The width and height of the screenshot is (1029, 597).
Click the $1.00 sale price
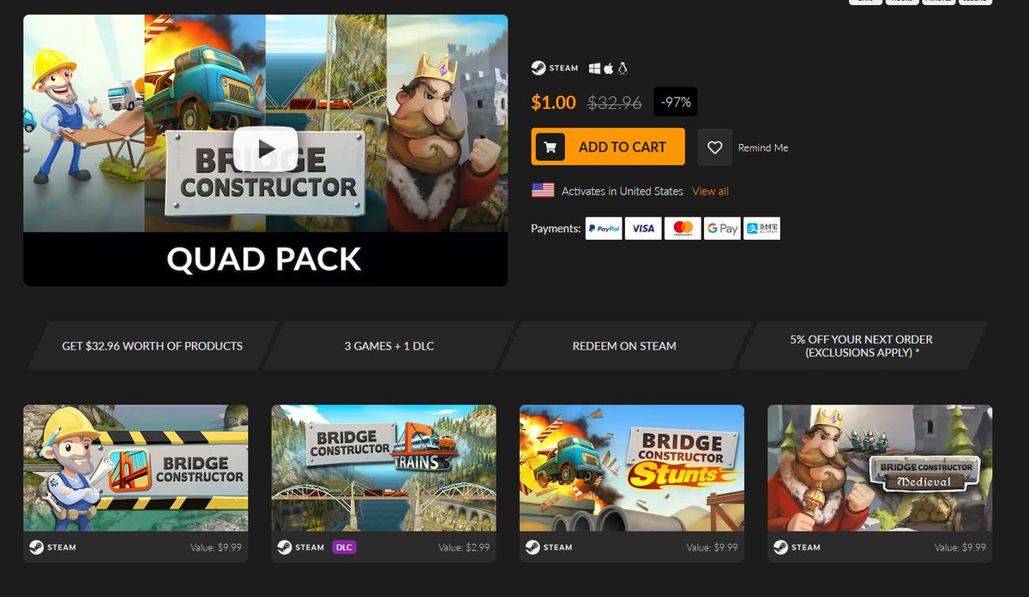pyautogui.click(x=553, y=103)
